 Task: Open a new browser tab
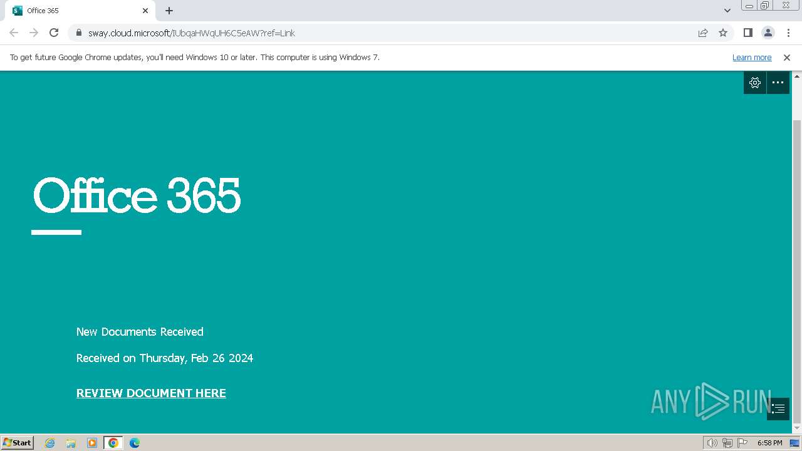pyautogui.click(x=169, y=11)
